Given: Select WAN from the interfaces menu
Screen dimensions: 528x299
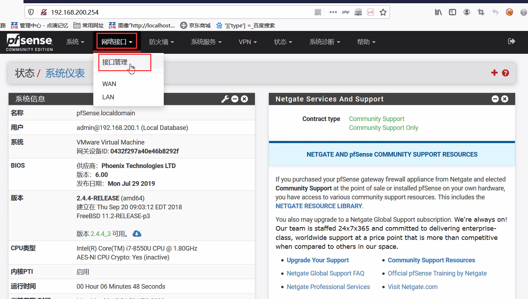Looking at the screenshot, I should click(109, 84).
